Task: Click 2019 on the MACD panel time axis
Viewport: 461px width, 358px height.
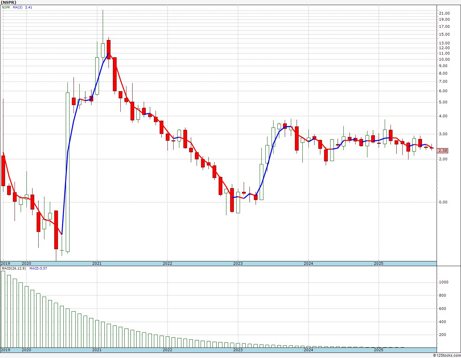Action: pos(5,350)
